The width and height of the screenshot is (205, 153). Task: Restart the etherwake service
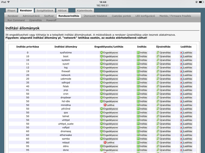tap(164, 135)
